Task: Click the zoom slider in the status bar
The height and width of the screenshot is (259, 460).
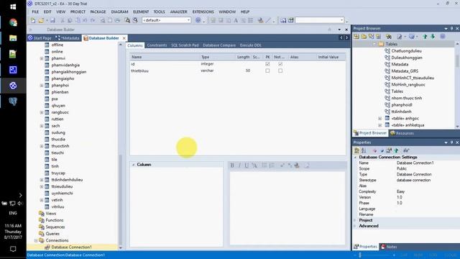Action: tap(360, 255)
